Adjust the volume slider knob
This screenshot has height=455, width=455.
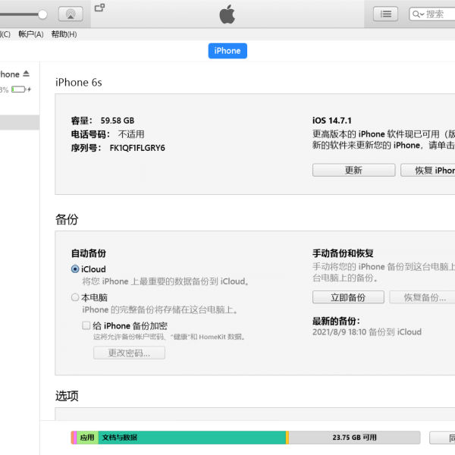click(42, 14)
